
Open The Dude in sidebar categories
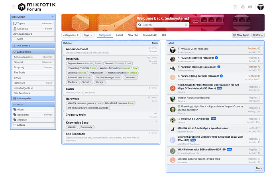(x=33, y=73)
